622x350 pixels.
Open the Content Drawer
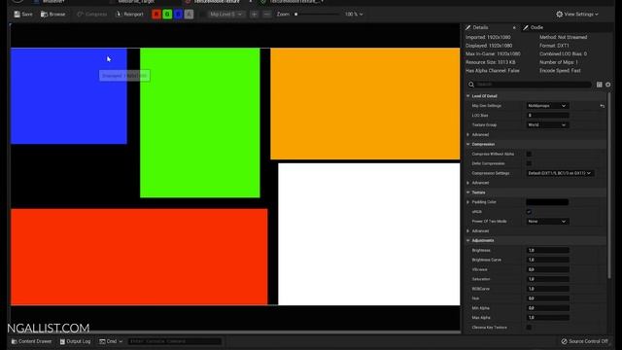pyautogui.click(x=31, y=341)
